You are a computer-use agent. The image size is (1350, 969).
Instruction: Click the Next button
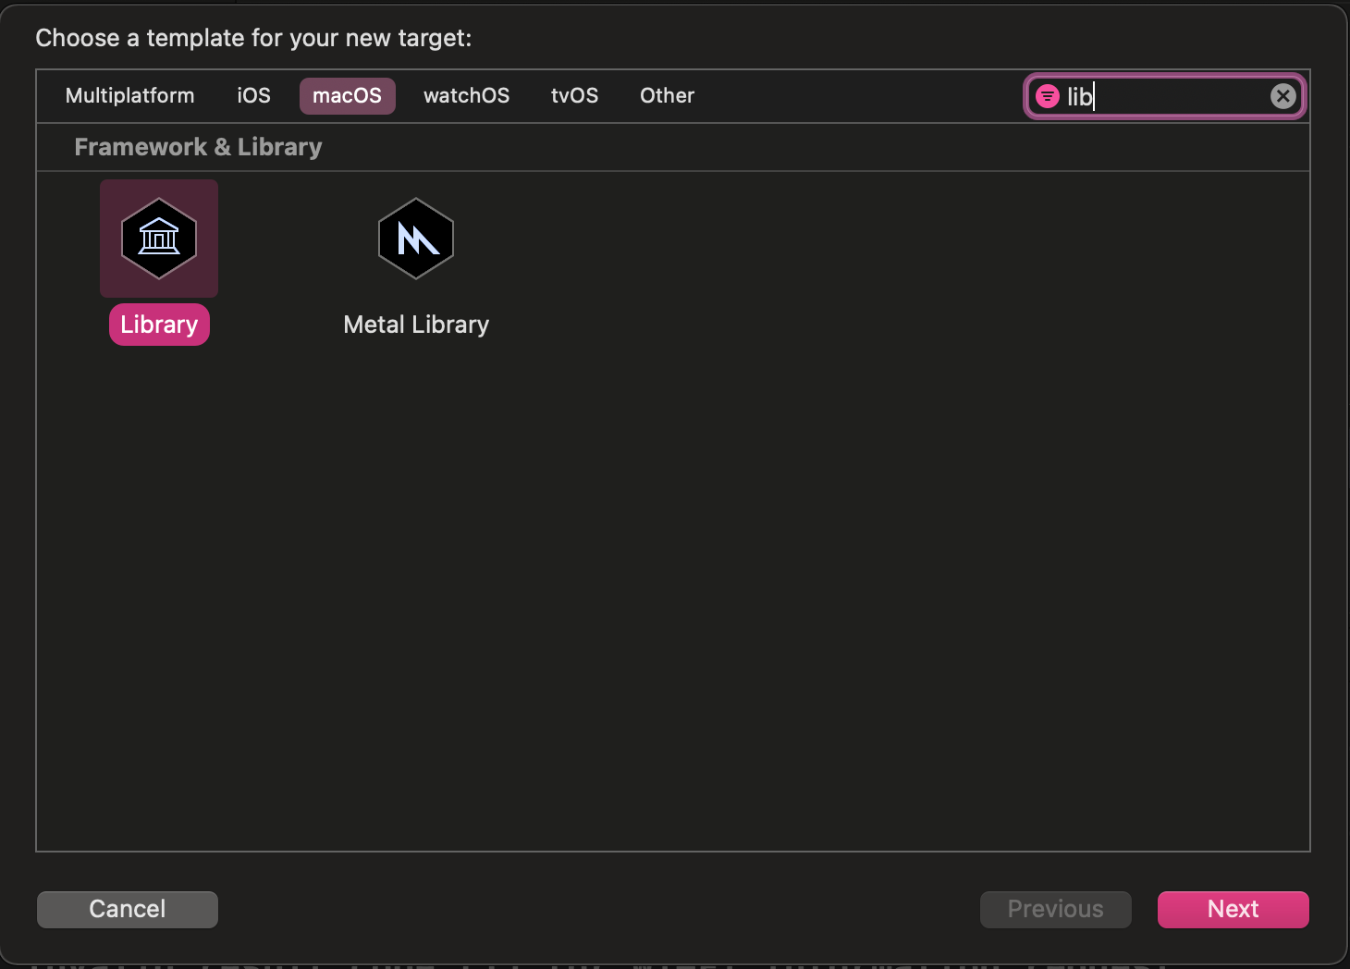click(1233, 909)
